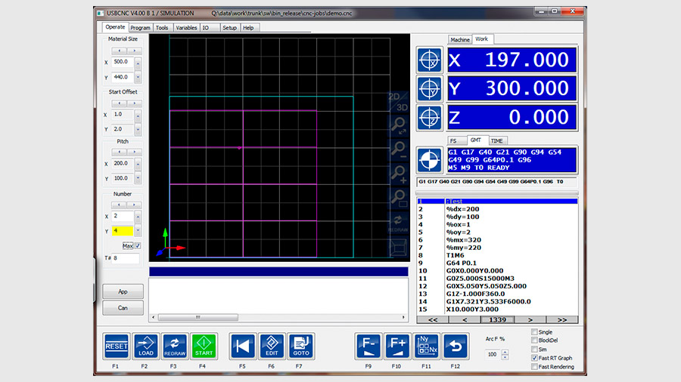This screenshot has width=681, height=382.
Task: Click the nesting Ny/Nx icon
Action: click(426, 347)
